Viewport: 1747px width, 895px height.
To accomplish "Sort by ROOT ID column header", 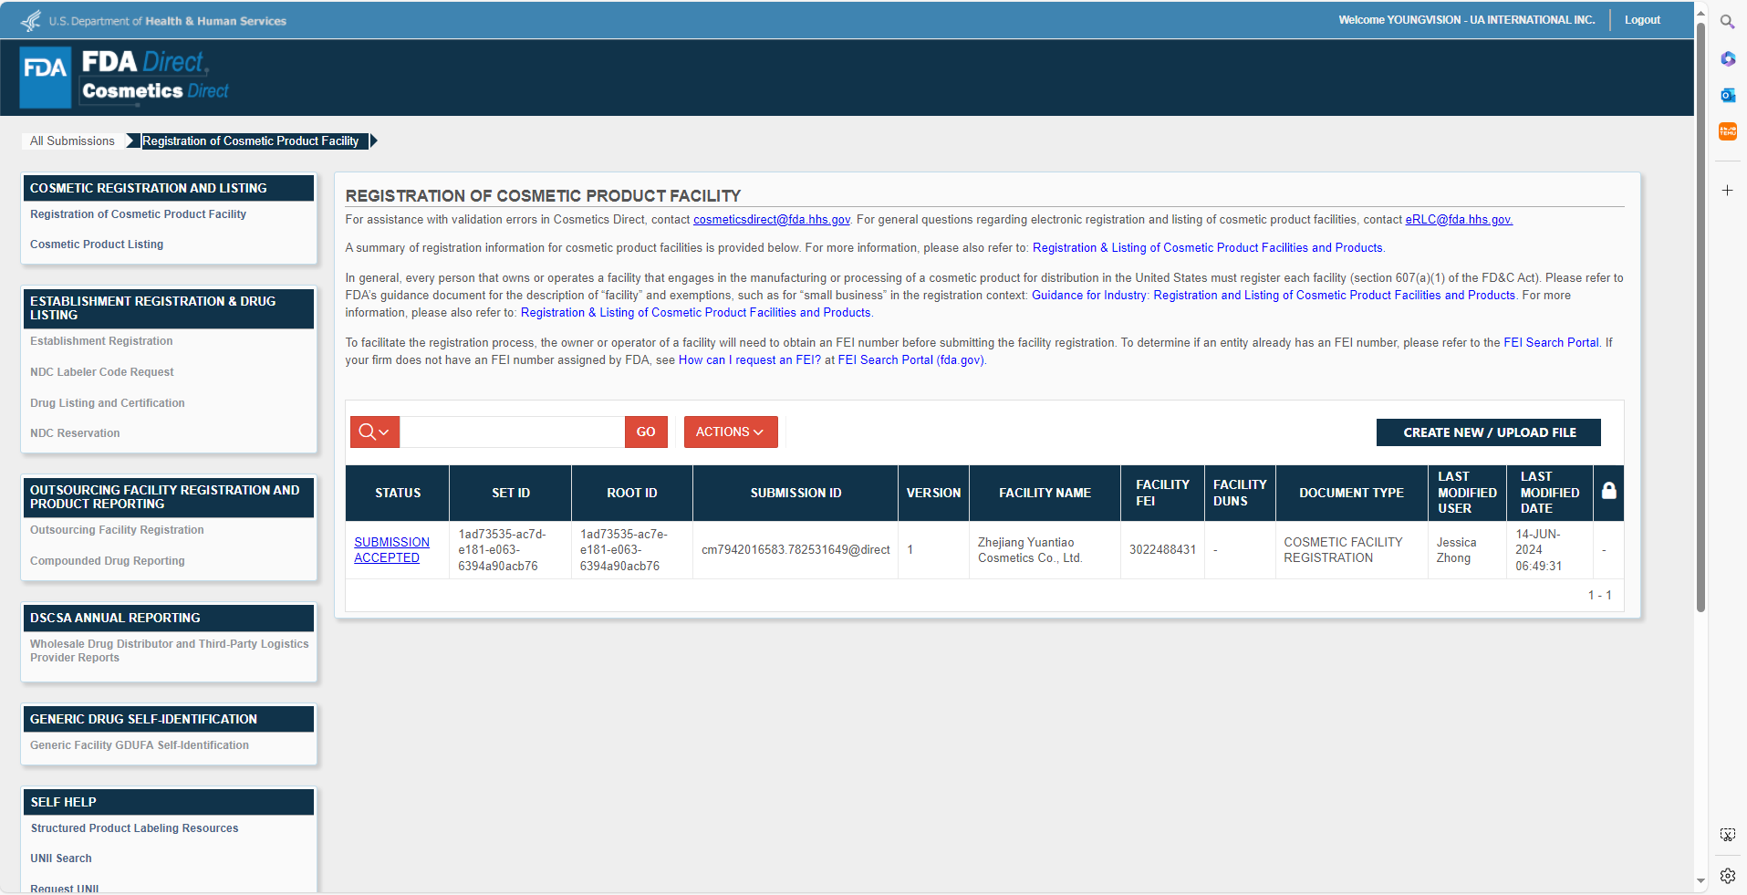I will [632, 494].
